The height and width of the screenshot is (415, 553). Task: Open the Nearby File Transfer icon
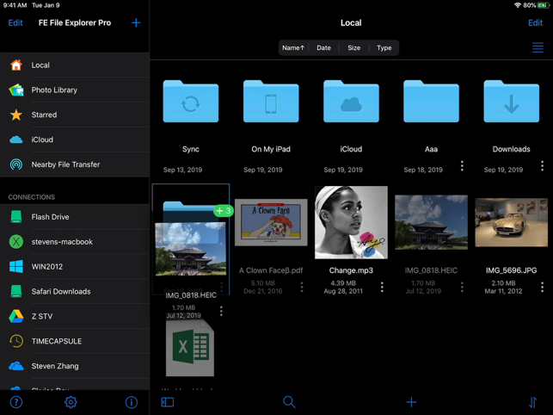[x=16, y=164]
